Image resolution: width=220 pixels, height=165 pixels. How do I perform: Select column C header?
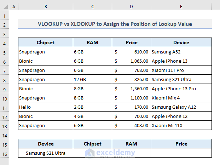92,7
